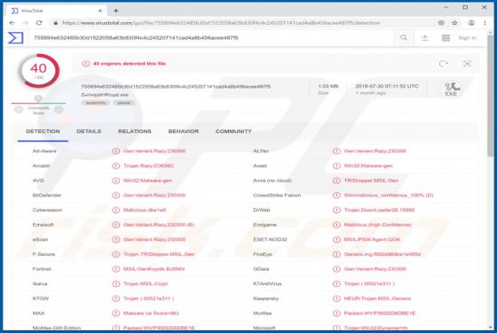Viewport: 497px width, 333px height.
Task: Click the reanalyze refresh icon
Action: pos(444,64)
